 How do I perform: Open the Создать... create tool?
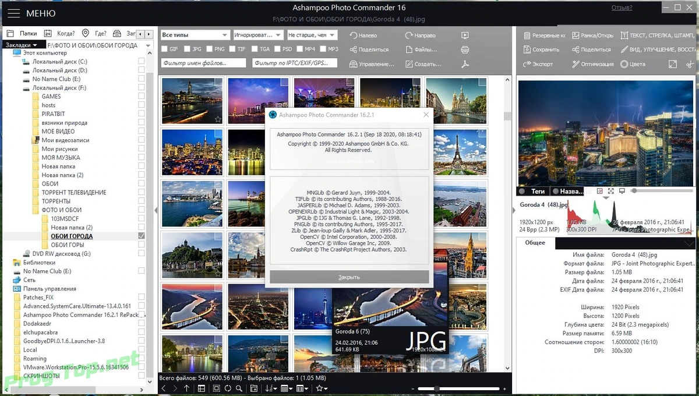coord(423,64)
